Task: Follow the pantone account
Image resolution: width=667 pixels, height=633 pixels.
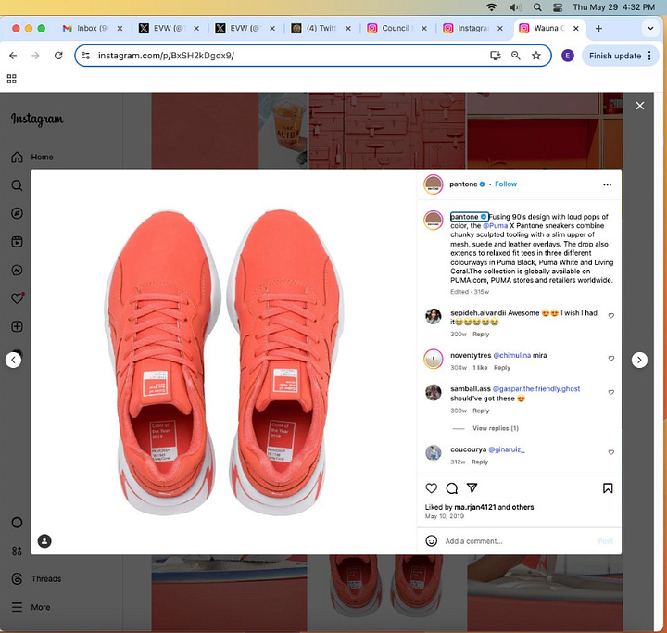Action: pyautogui.click(x=506, y=184)
